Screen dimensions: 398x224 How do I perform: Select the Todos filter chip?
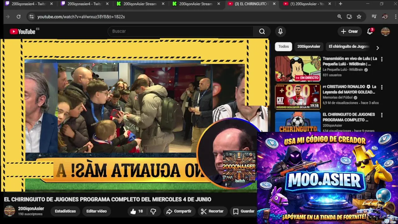[283, 46]
